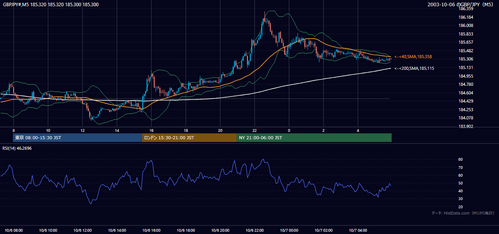Click the white '<-<200,SMA,185.115' label
499x234 pixels.
tap(414, 68)
